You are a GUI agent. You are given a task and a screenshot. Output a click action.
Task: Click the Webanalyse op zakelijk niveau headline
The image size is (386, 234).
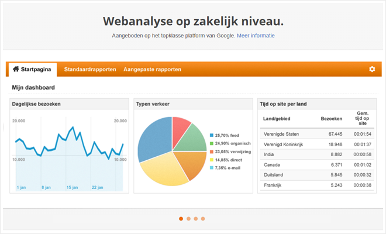[x=193, y=21]
